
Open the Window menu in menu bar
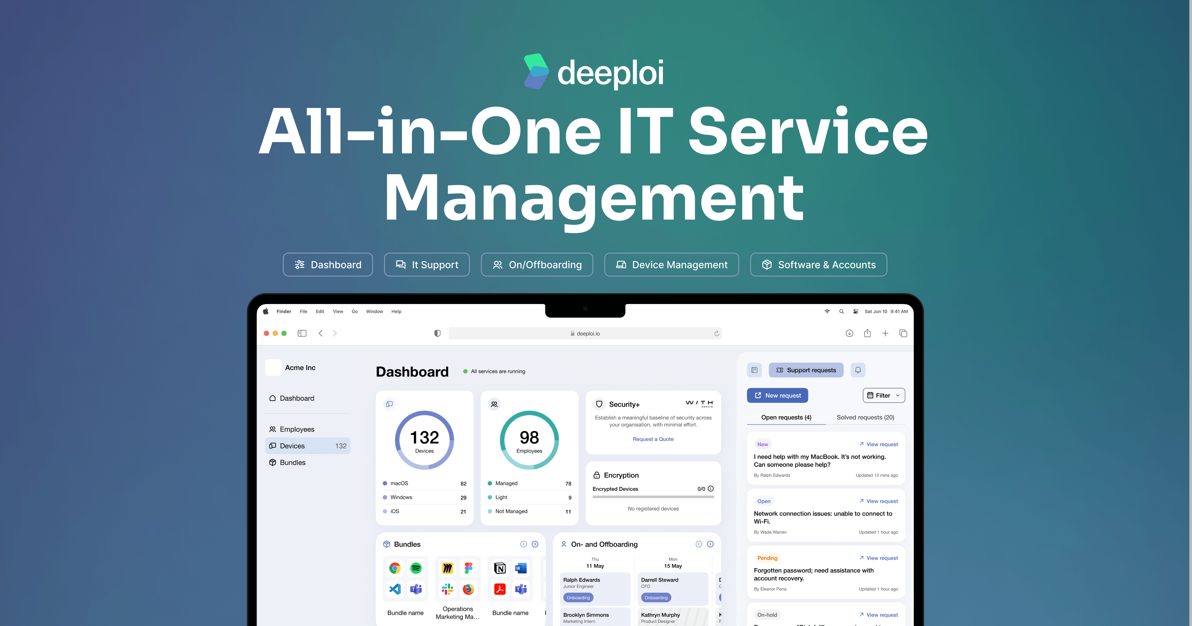[374, 312]
